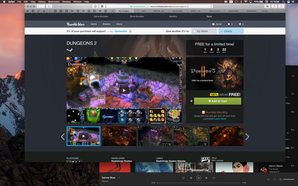Image resolution: width=298 pixels, height=186 pixels.
Task: Open the Realmforge Studios developer link
Action: point(121,161)
